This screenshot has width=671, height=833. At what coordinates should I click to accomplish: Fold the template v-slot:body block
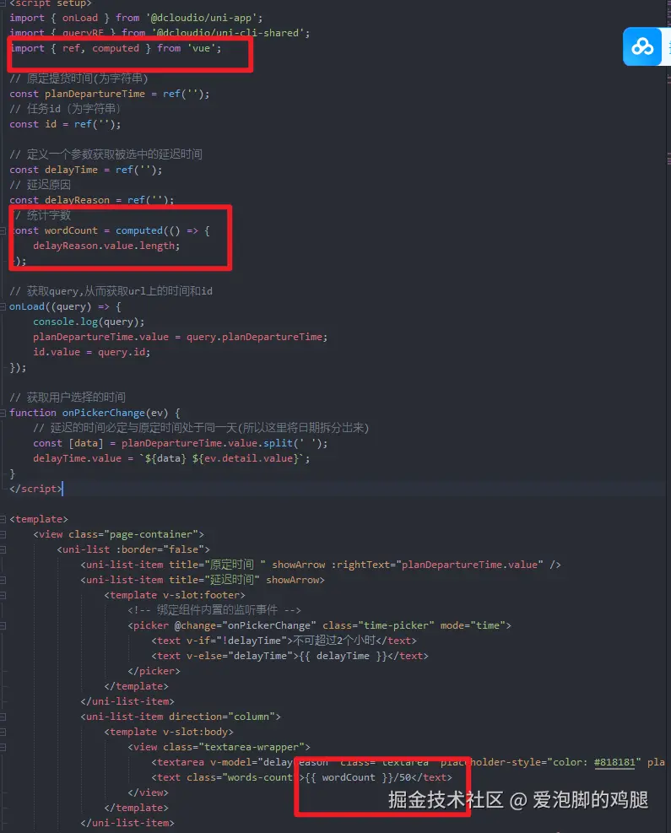(x=3, y=732)
